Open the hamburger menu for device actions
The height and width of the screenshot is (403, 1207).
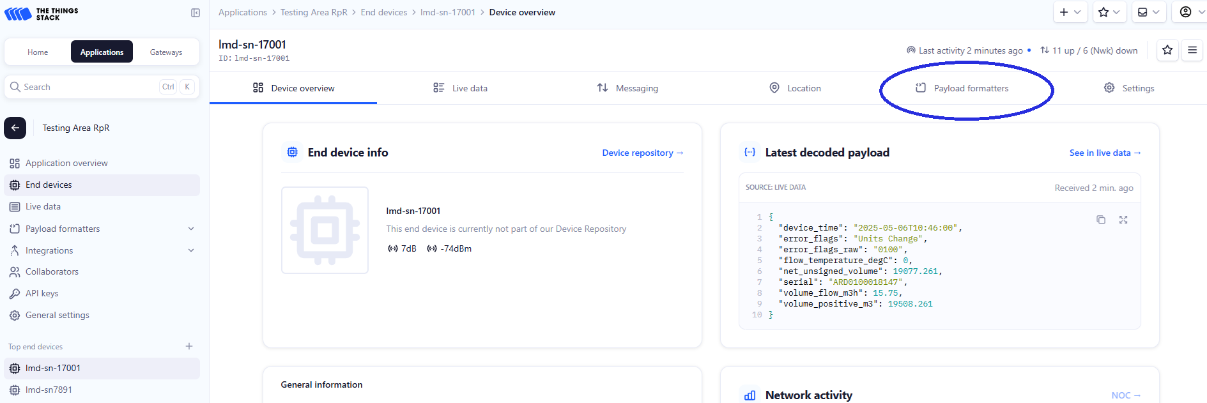(x=1192, y=50)
